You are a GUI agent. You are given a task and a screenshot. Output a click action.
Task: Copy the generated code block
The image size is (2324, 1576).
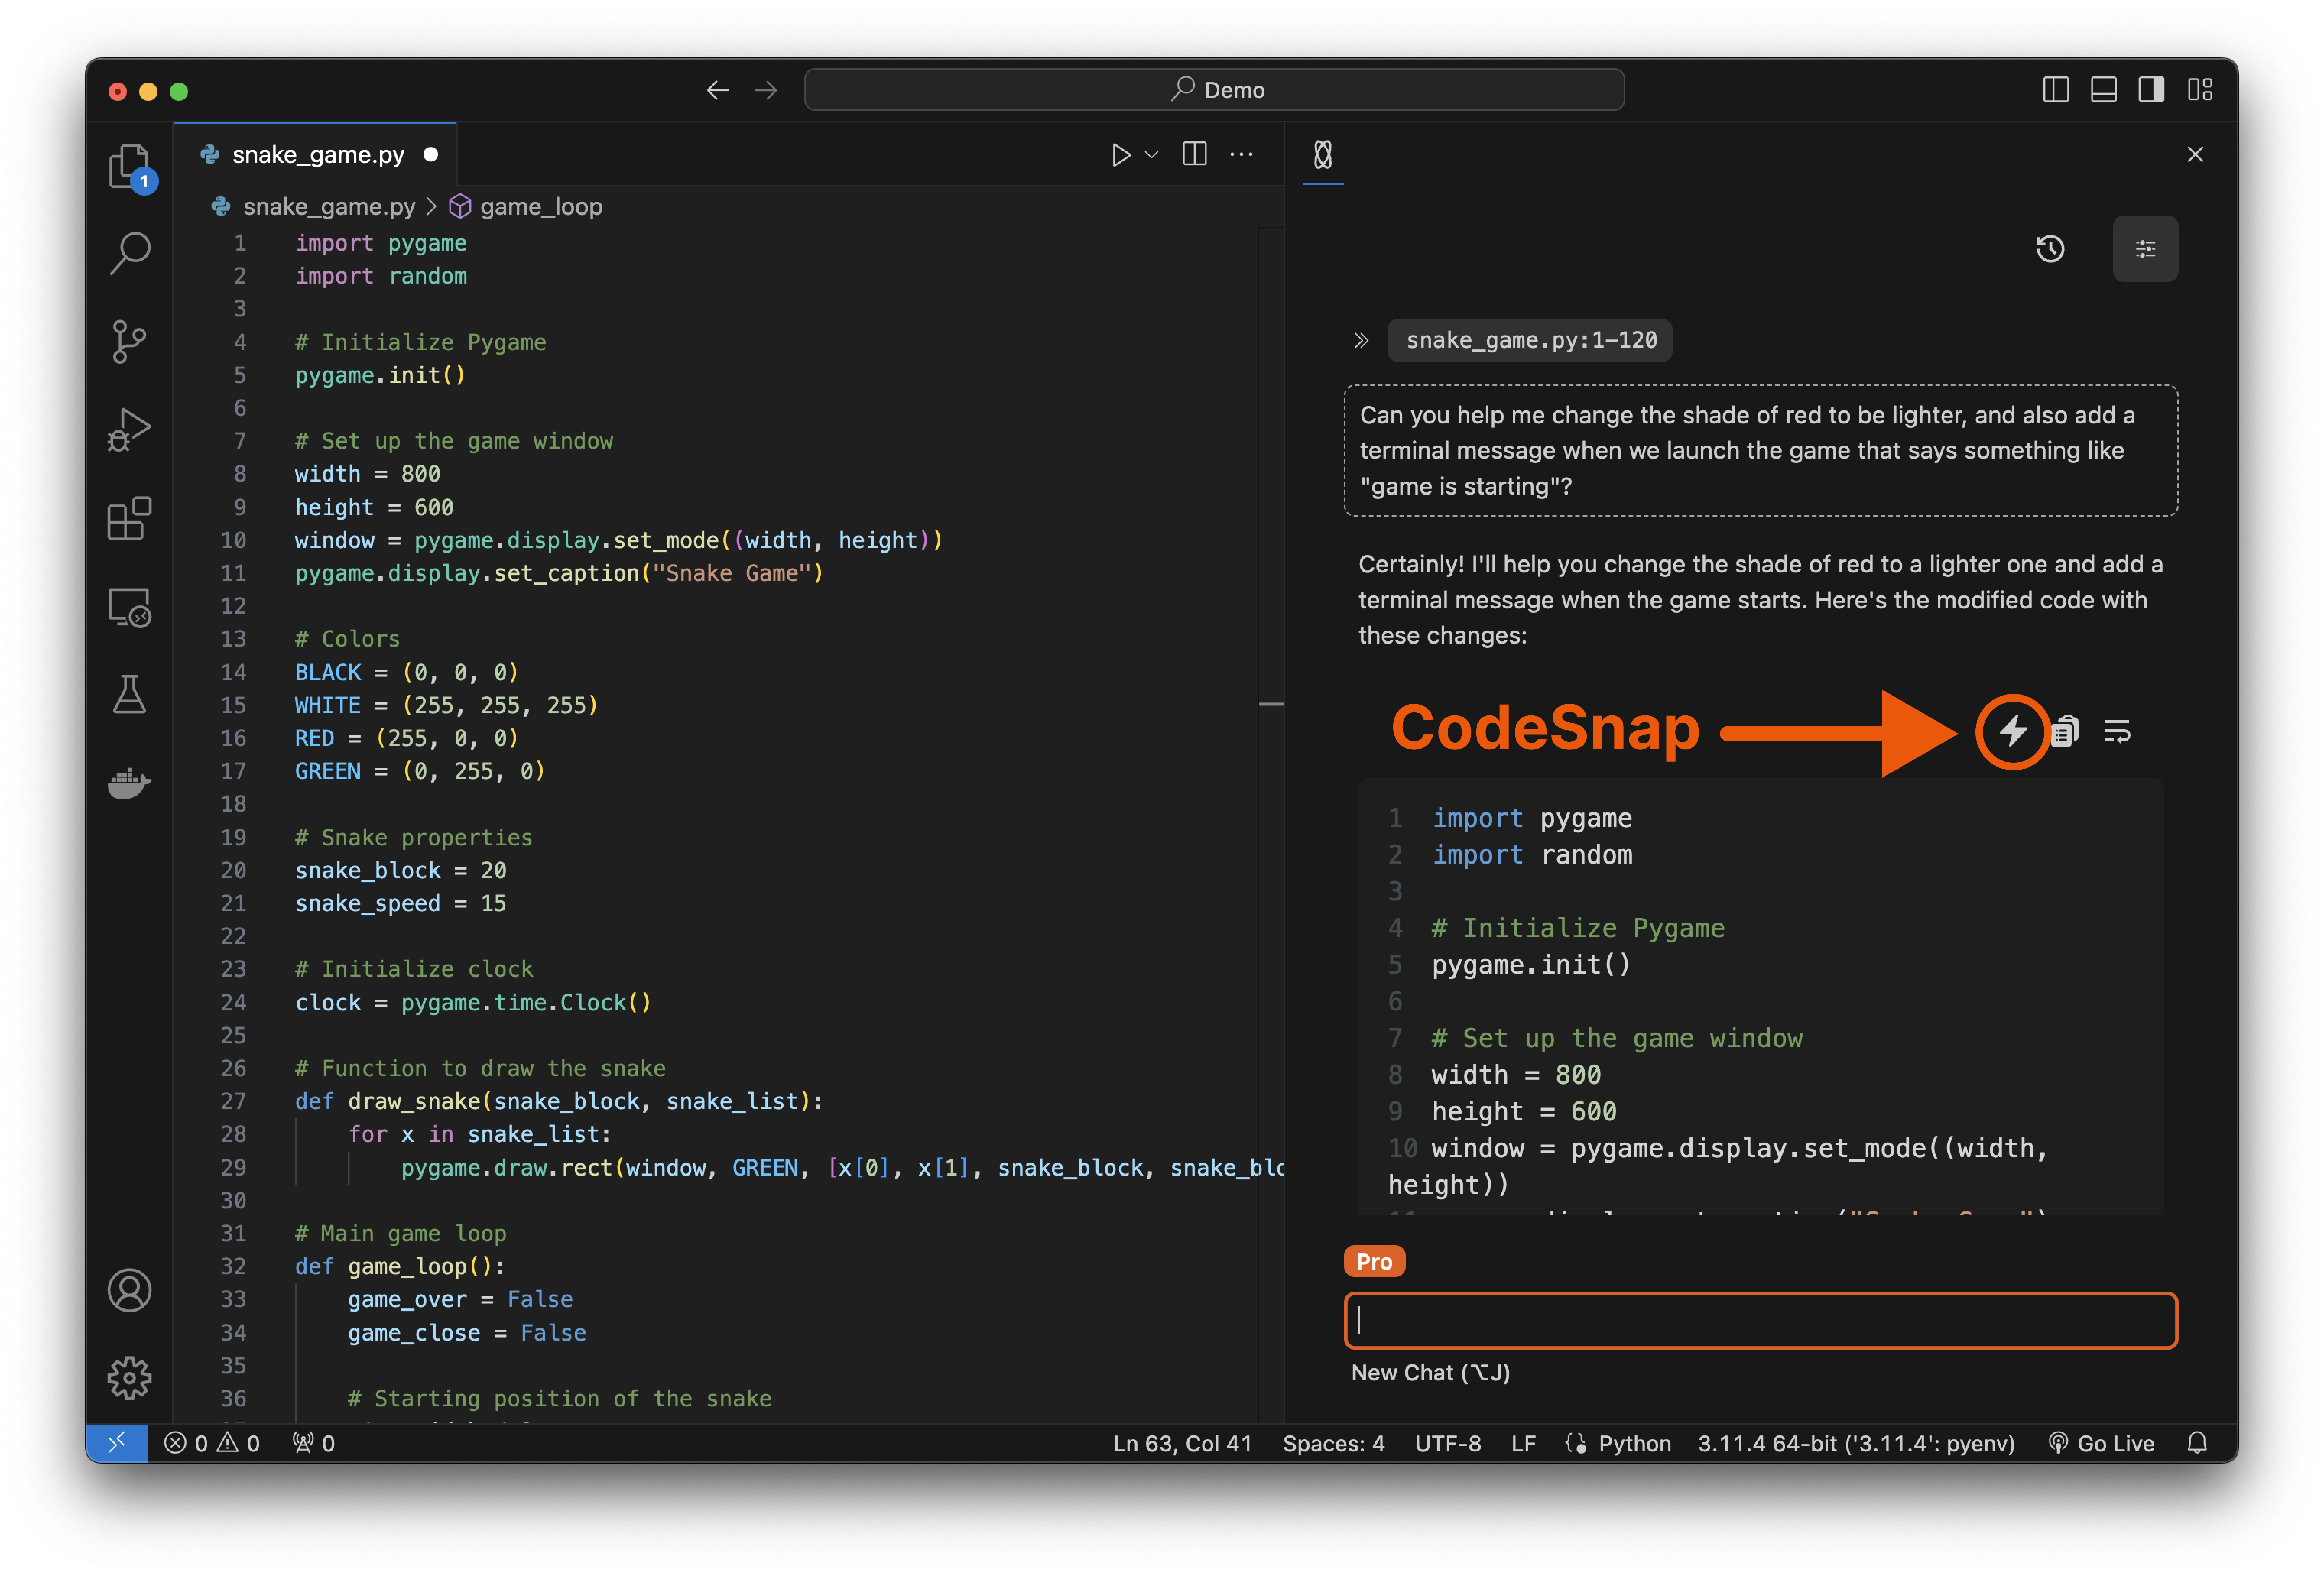(2064, 731)
